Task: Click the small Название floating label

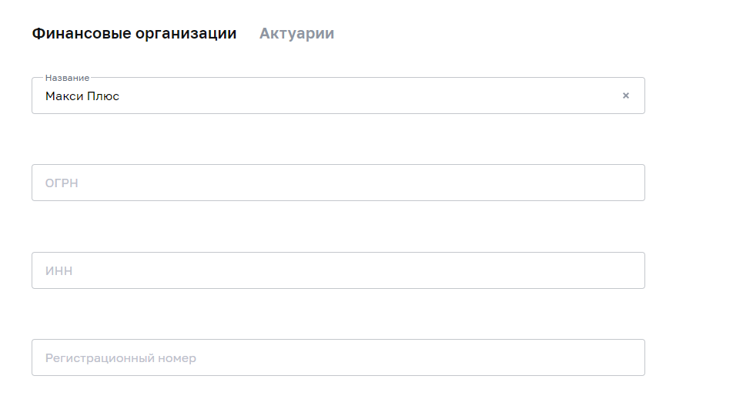Action: [x=67, y=78]
